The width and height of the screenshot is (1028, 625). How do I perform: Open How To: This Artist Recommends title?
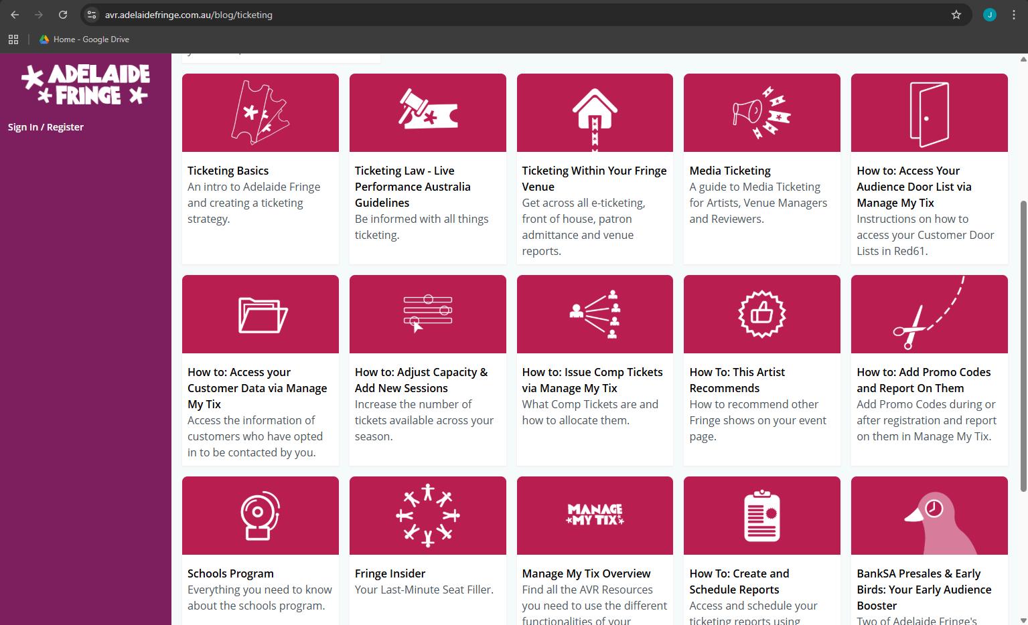[x=737, y=380]
